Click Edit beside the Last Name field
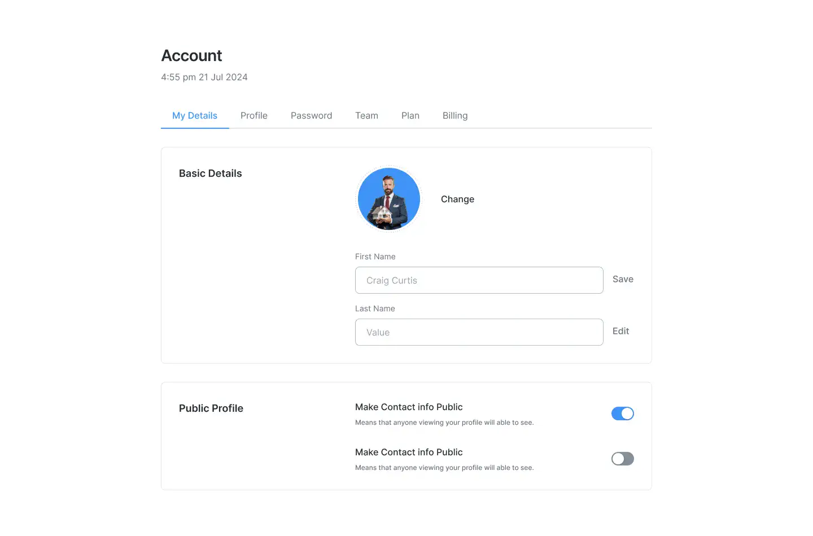 tap(620, 331)
